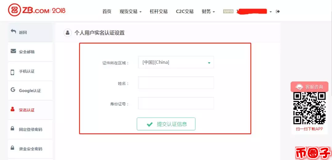Screen dimensions: 332x160
Task: Click the VIP badge icon
Action: click(x=228, y=11)
